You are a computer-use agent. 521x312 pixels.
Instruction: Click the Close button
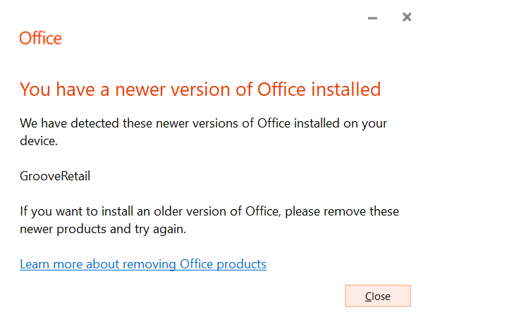click(x=377, y=296)
